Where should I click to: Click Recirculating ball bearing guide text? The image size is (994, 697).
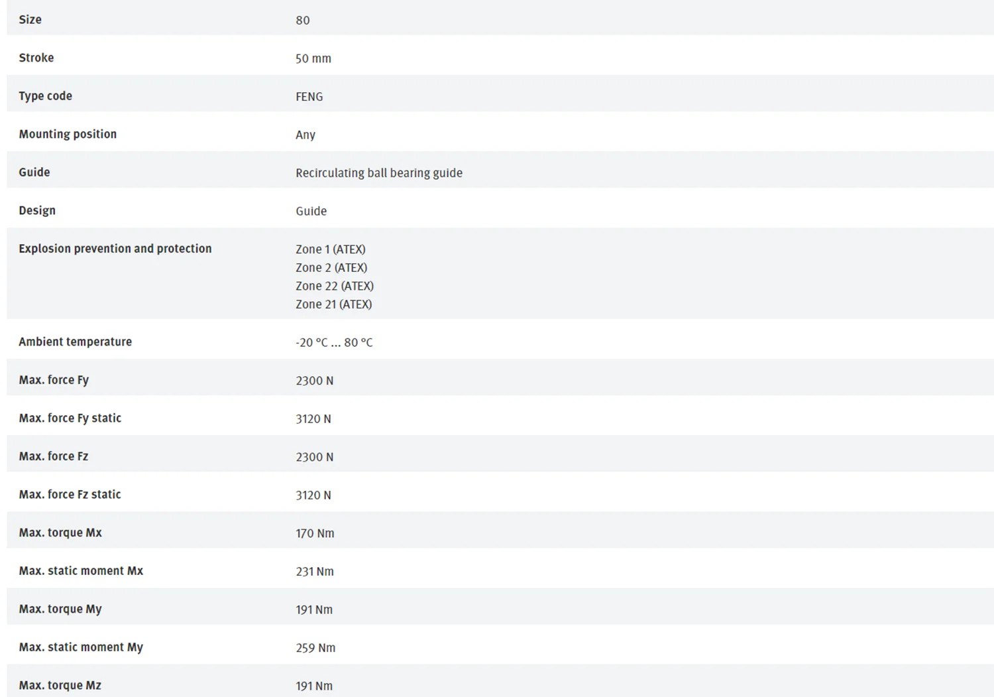pyautogui.click(x=378, y=173)
